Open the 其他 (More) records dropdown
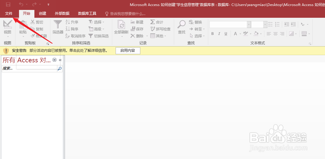This screenshot has height=159, width=325. pyautogui.click(x=158, y=36)
